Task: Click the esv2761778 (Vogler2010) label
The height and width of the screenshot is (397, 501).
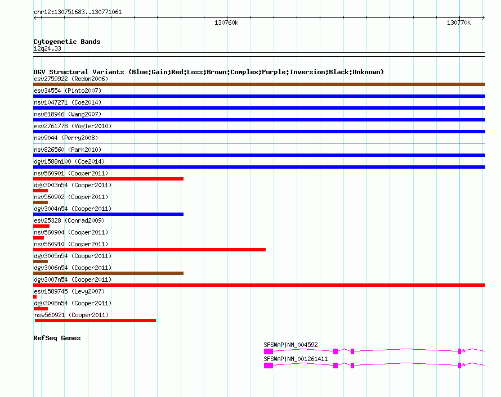Action: point(73,126)
